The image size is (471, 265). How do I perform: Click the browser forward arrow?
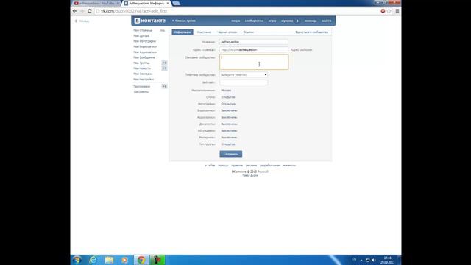point(82,11)
